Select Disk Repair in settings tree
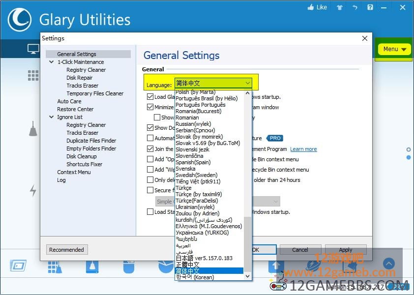This screenshot has width=414, height=295. (x=80, y=78)
